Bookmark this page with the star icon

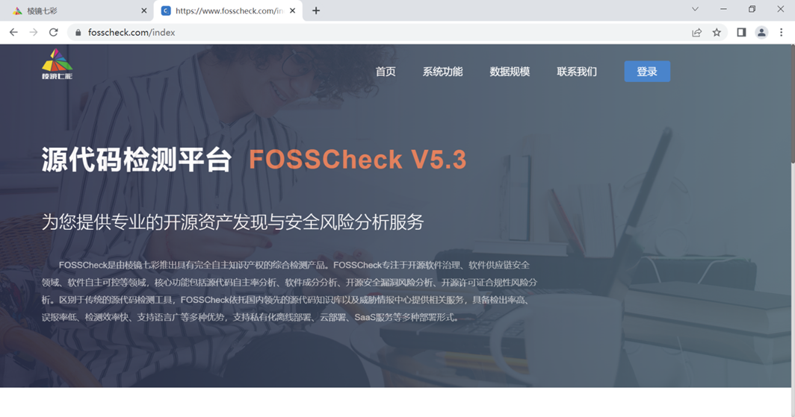717,32
